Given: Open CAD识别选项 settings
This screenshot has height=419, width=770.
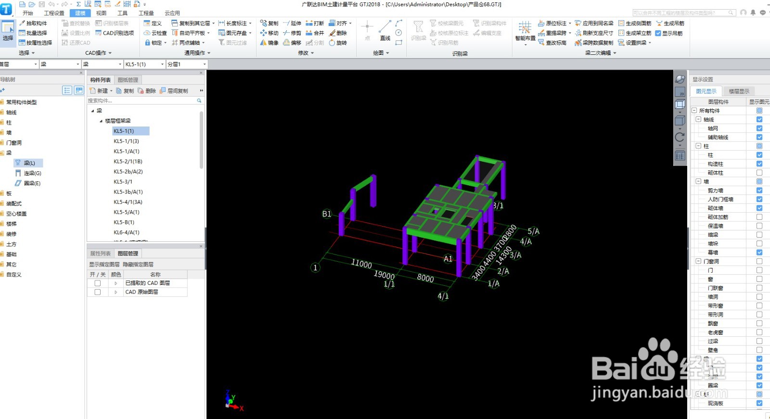Looking at the screenshot, I should click(115, 33).
